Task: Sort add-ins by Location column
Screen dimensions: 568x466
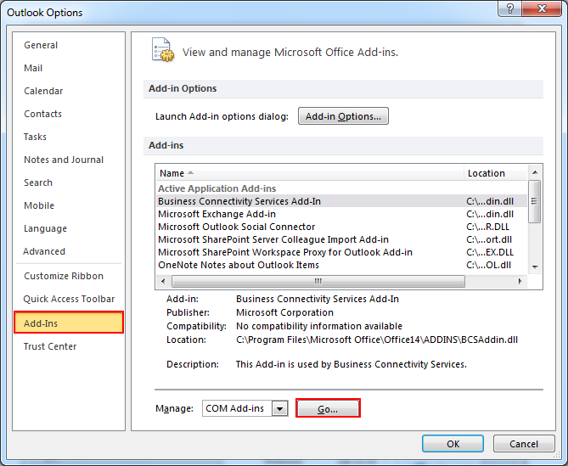Action: click(x=496, y=173)
